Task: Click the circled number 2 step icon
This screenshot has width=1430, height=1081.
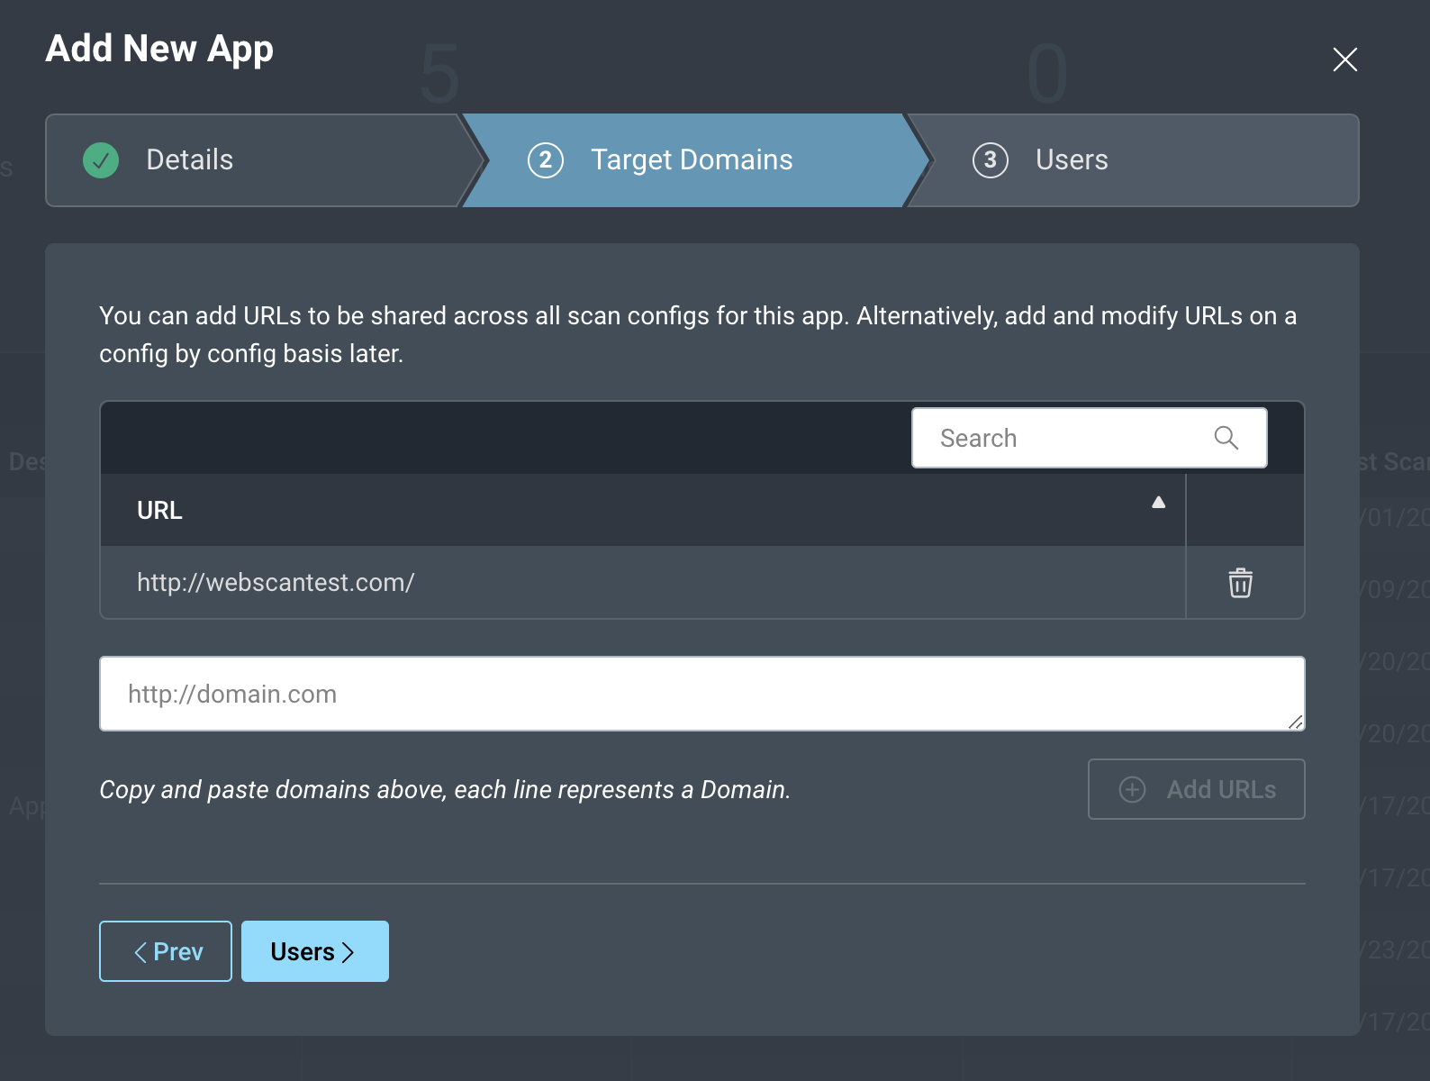Action: coord(545,160)
